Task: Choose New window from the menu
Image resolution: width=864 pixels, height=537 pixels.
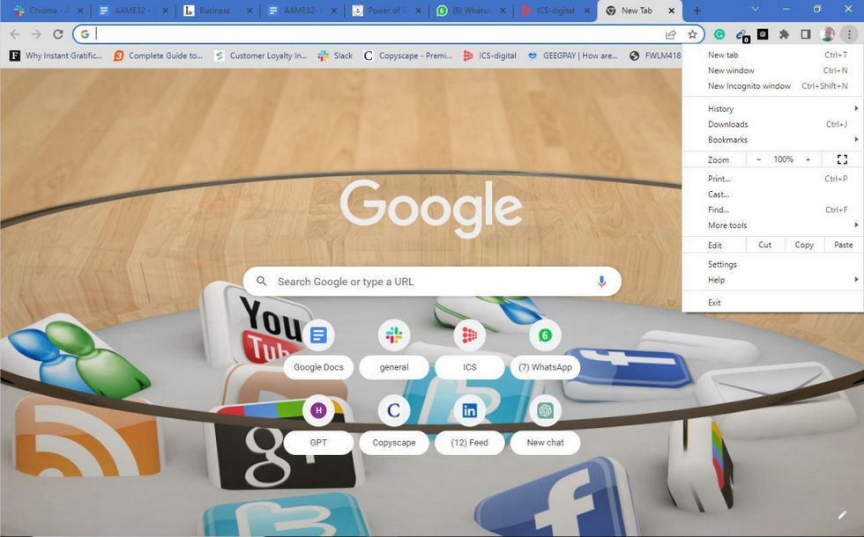Action: coord(772,70)
